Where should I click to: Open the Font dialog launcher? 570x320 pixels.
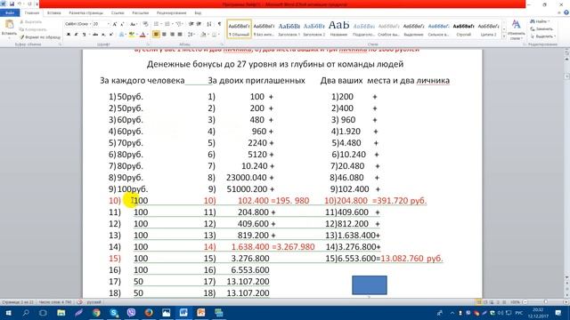click(148, 44)
